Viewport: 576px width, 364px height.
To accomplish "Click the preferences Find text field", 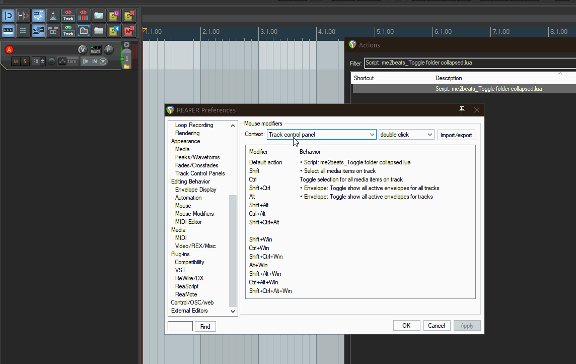I will (x=180, y=326).
